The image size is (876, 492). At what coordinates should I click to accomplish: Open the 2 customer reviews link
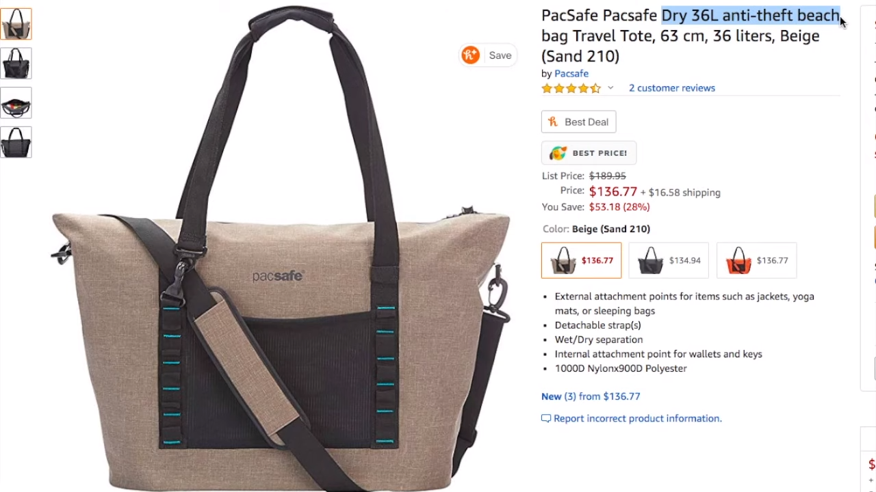[672, 88]
